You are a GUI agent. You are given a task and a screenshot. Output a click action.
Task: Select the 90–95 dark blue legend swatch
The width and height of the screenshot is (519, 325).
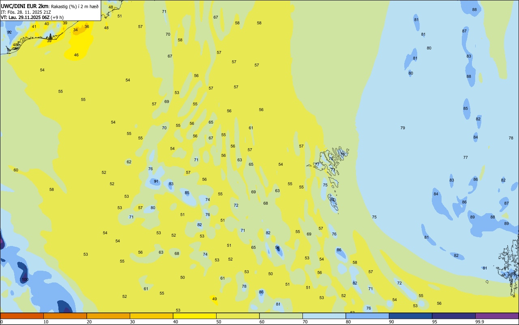click(x=410, y=316)
